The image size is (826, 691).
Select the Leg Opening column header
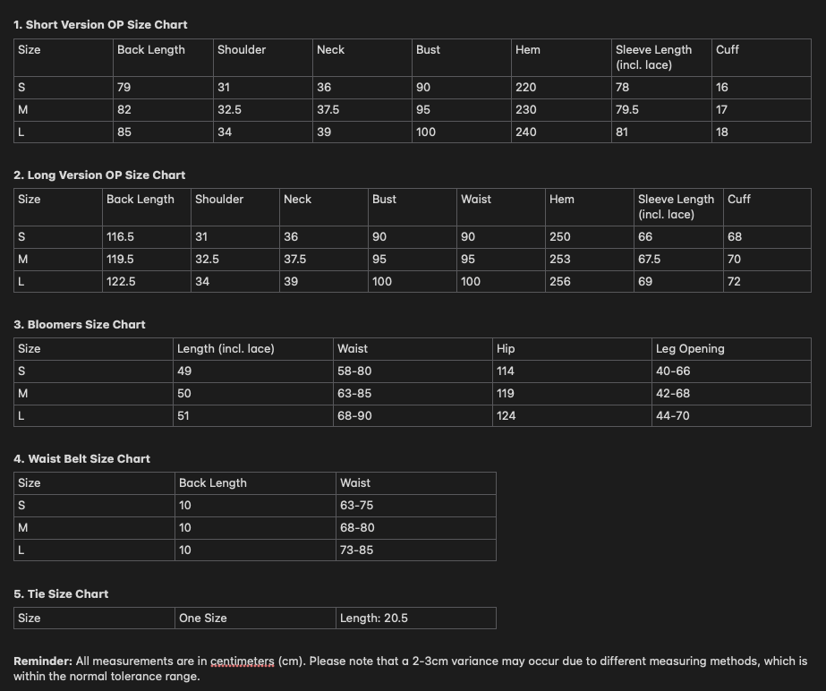coord(689,349)
